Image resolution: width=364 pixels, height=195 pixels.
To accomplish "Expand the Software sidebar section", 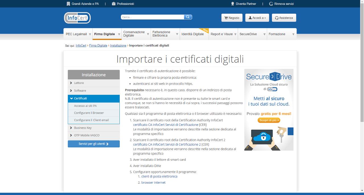I will pos(94,91).
